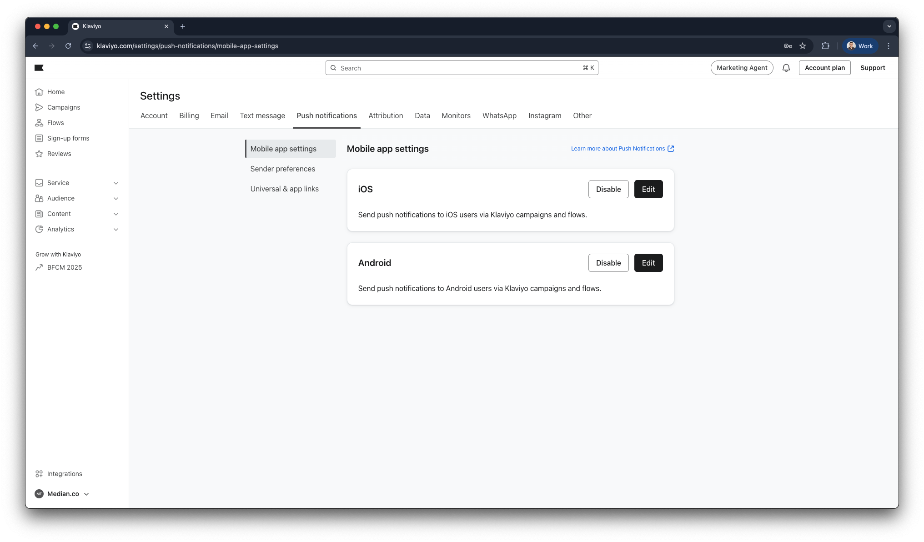Screen dimensions: 924x542
Task: Click the Home sidebar icon
Action: coord(39,92)
